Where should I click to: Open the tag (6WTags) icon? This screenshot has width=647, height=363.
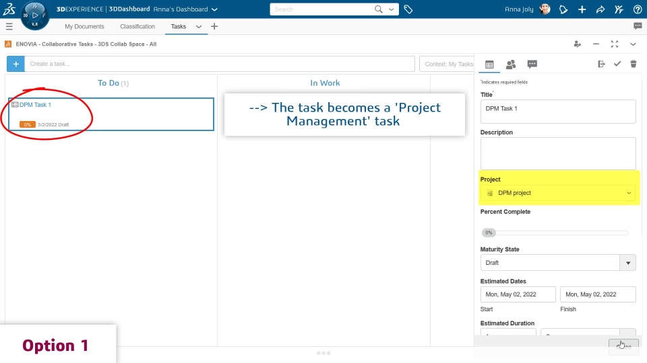408,9
